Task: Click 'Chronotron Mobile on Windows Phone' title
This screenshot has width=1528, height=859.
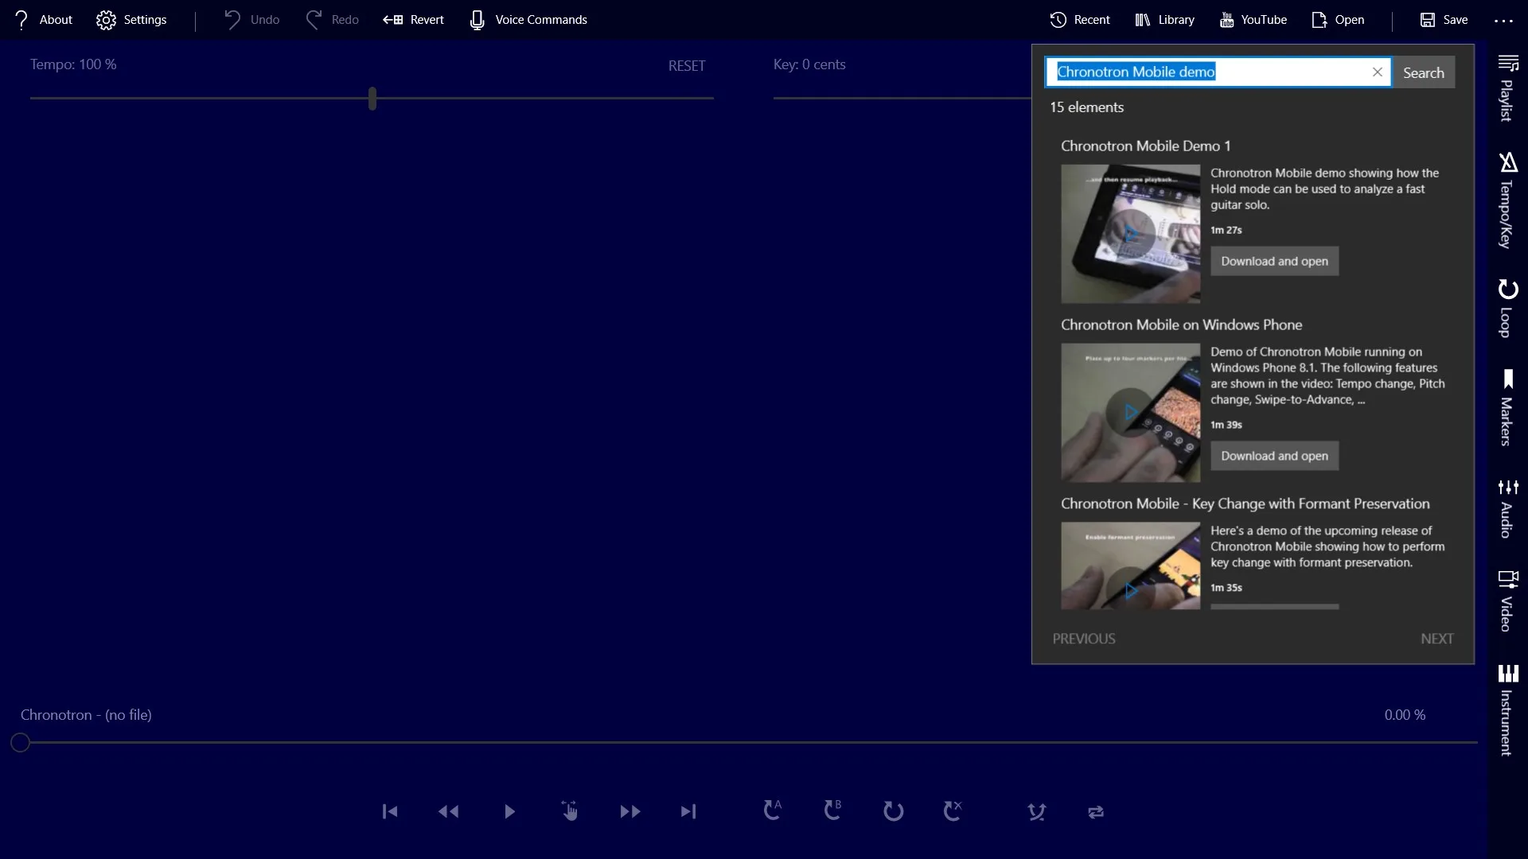Action: (1181, 325)
